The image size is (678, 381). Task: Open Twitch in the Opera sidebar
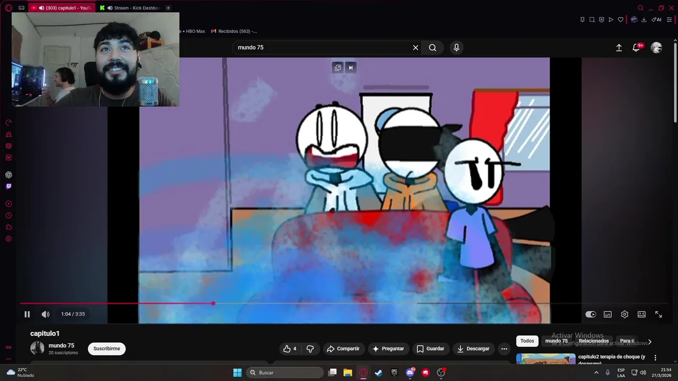8,186
